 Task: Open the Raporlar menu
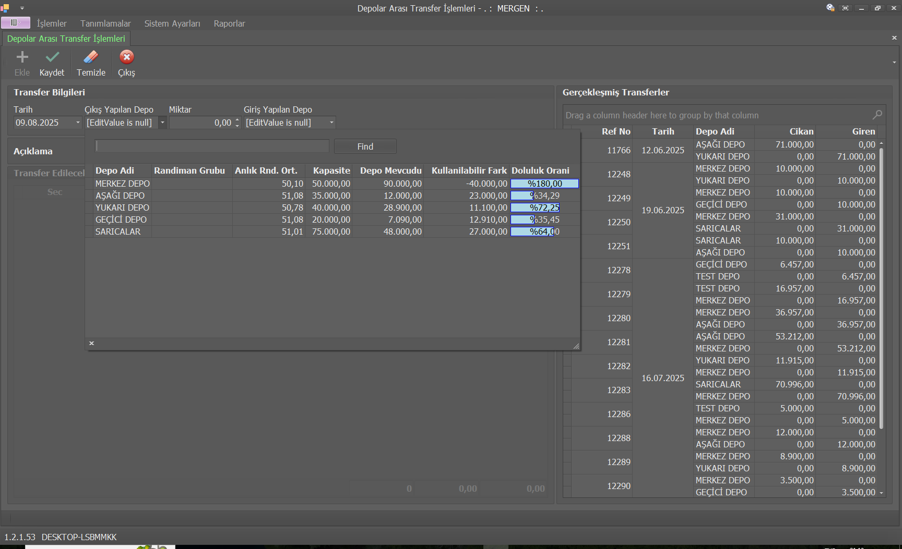[x=229, y=23]
